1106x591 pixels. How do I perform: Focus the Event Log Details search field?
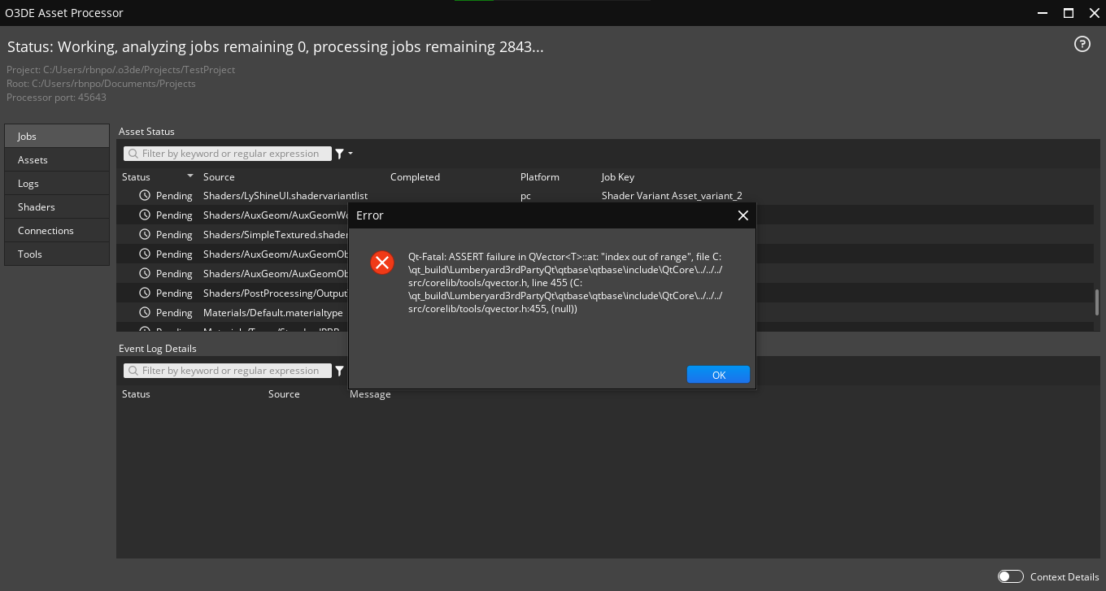click(x=228, y=371)
